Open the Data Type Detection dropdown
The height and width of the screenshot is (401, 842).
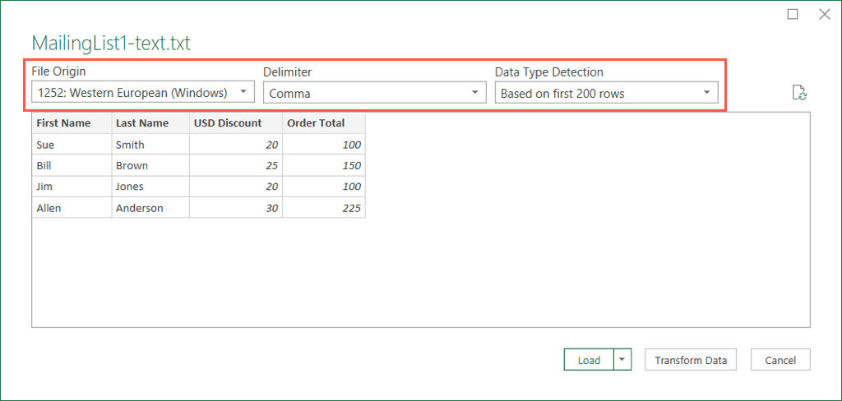pyautogui.click(x=606, y=93)
